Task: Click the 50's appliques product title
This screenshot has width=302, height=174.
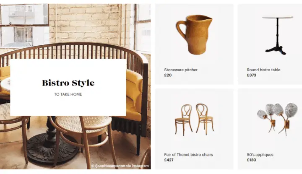Action: tap(260, 155)
